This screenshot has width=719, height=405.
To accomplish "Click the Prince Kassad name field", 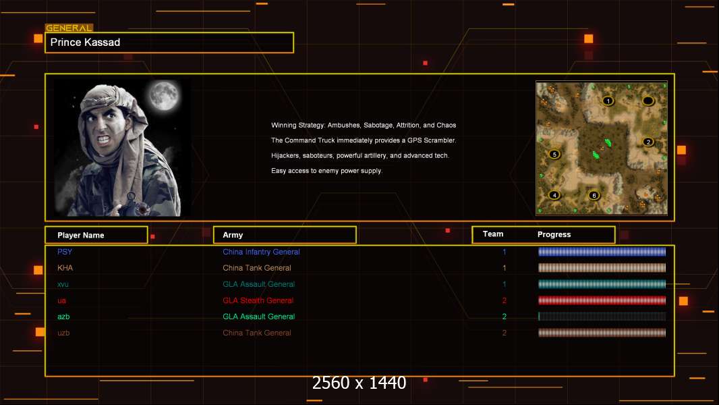I will tap(169, 43).
